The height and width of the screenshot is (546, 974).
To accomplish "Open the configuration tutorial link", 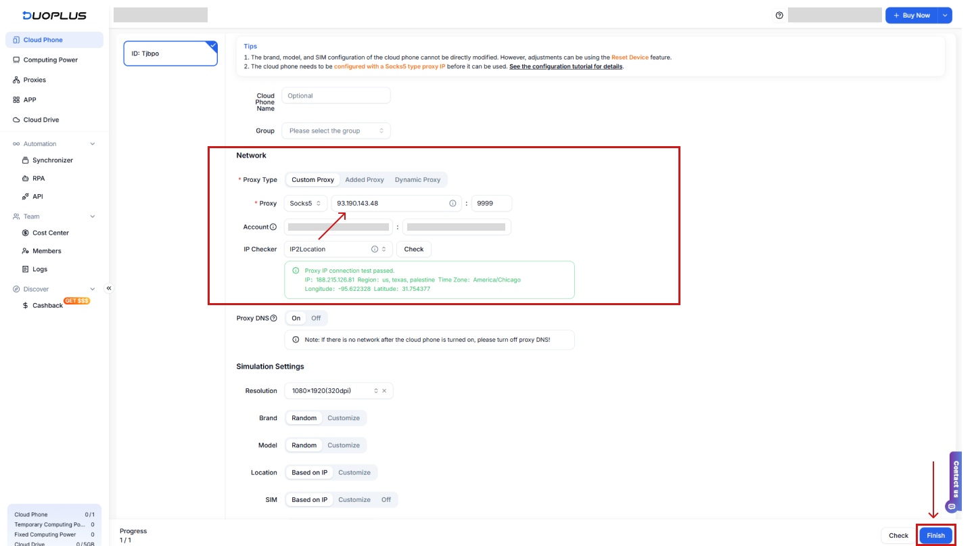I will coord(566,67).
